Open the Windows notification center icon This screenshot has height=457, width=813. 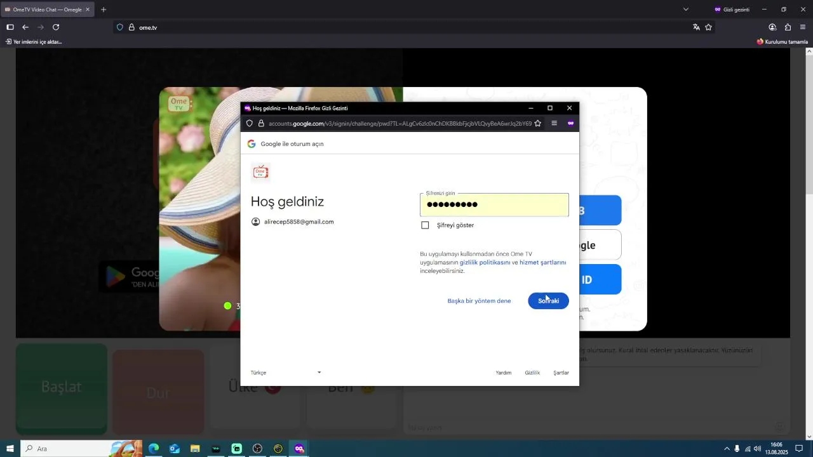(x=799, y=449)
